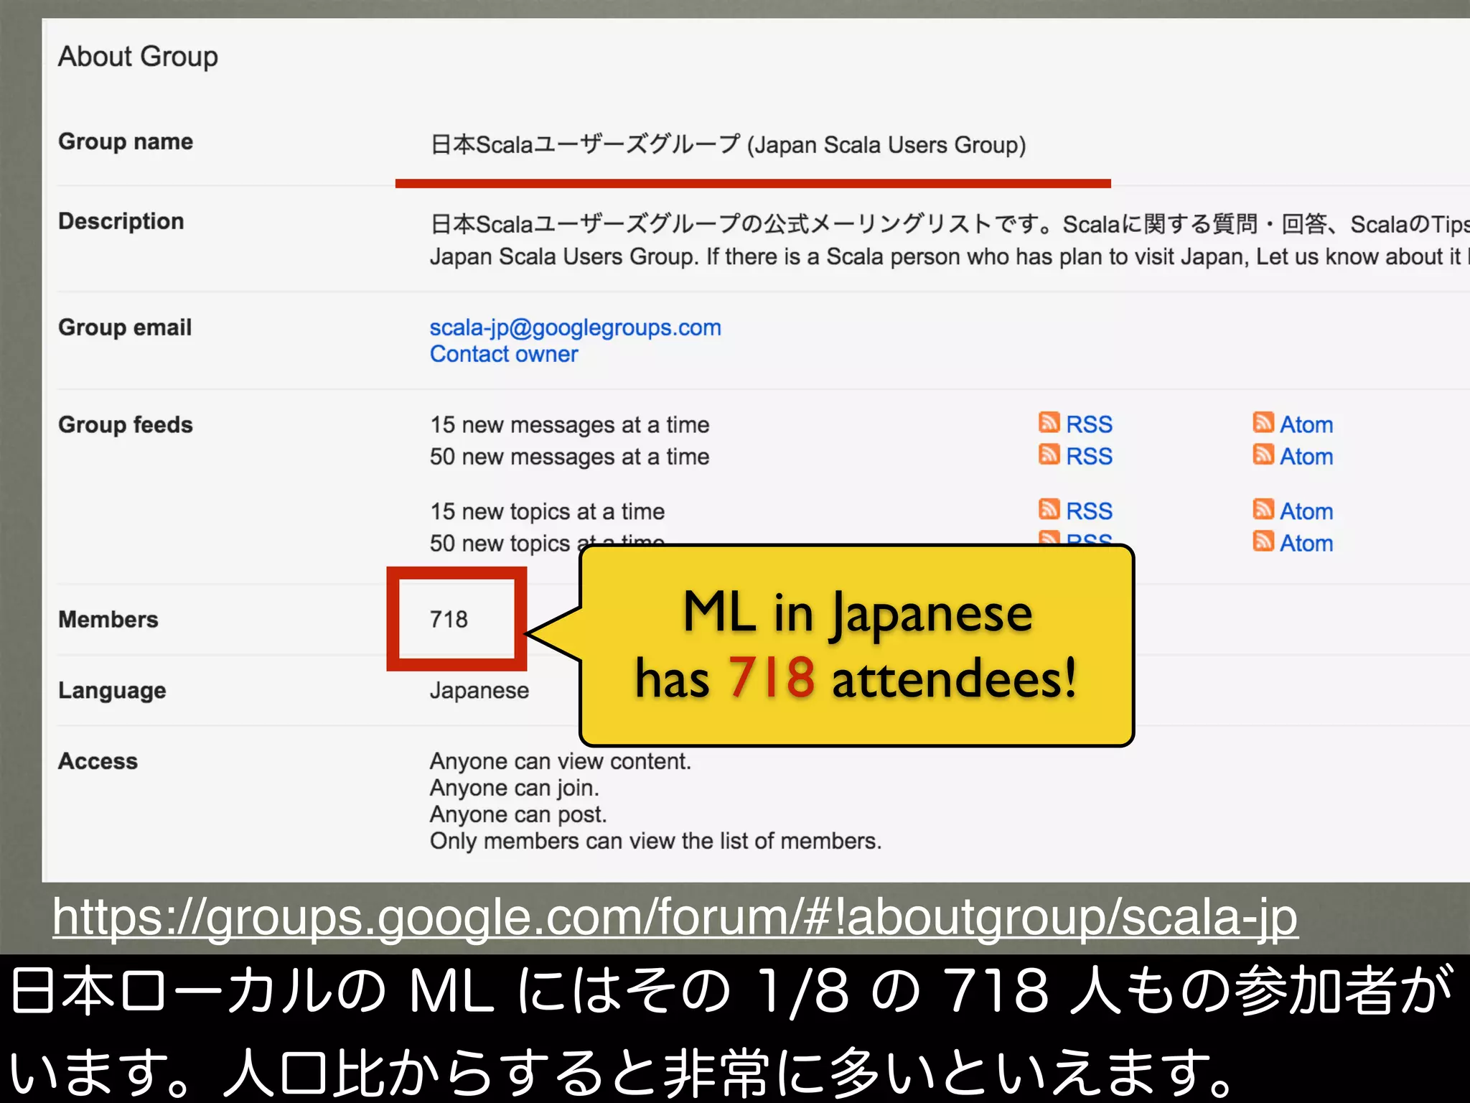Open Atom feed for 50 new messages
Image resolution: width=1470 pixels, height=1103 pixels.
coord(1306,456)
